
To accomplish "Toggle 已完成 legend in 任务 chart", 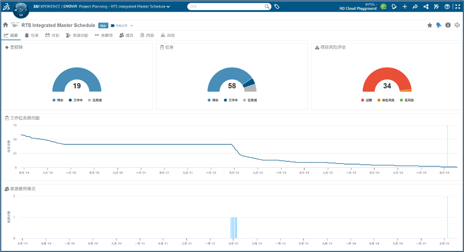I will [250, 100].
